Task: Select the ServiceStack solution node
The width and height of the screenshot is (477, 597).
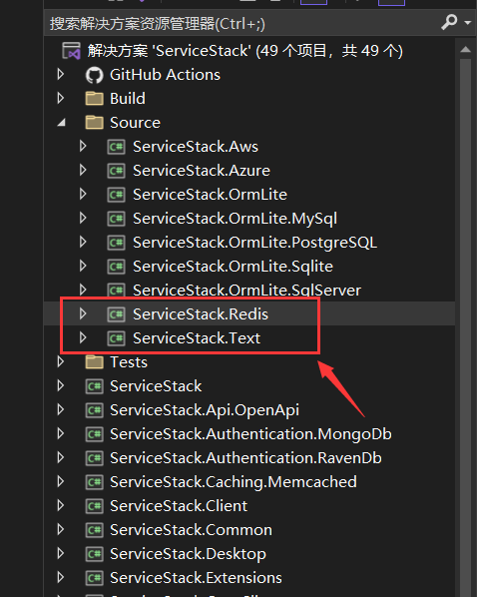Action: (245, 51)
